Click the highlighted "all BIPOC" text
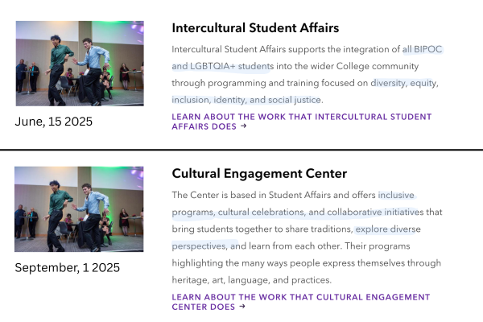Screen dimensions: 483x322 [x=423, y=49]
